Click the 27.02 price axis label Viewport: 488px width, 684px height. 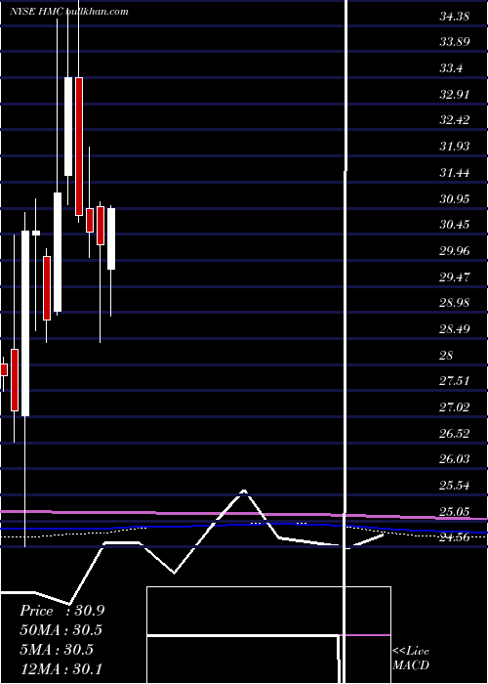pos(455,407)
